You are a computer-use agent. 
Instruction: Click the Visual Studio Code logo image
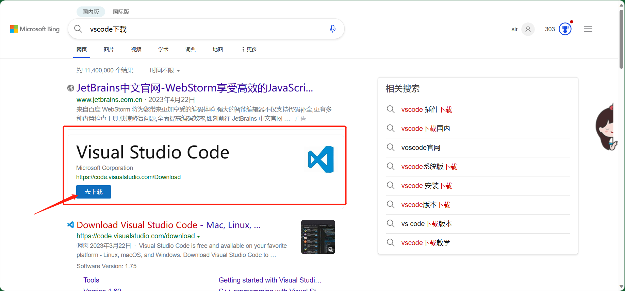[321, 159]
